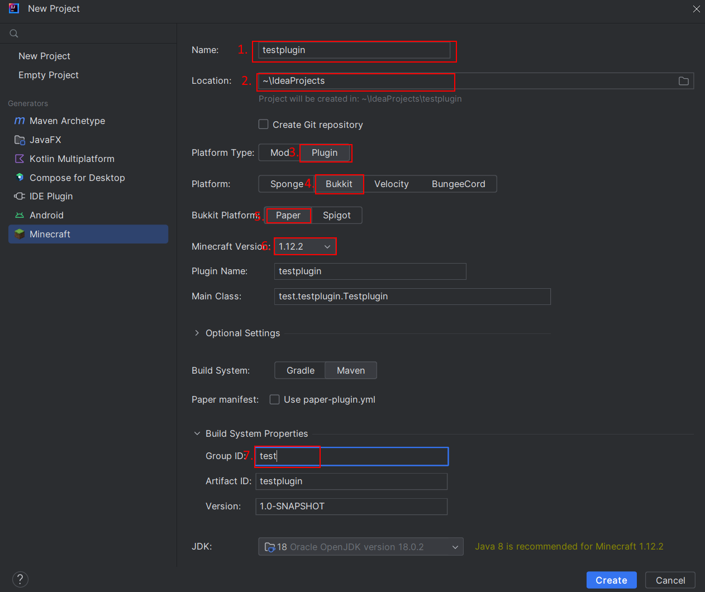Click the Android generator icon
This screenshot has height=592, width=705.
coord(20,215)
